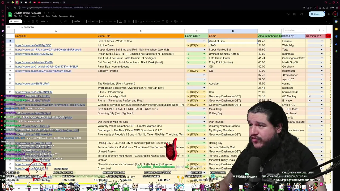Open 8+ minutes dropdown for GD Monkey row
340x191 pixels.
click(x=322, y=96)
